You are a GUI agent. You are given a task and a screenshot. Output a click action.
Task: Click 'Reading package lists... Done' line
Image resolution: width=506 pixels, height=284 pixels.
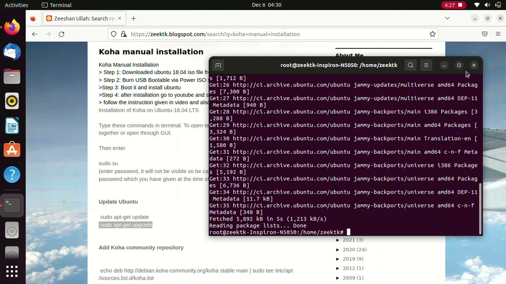(258, 226)
